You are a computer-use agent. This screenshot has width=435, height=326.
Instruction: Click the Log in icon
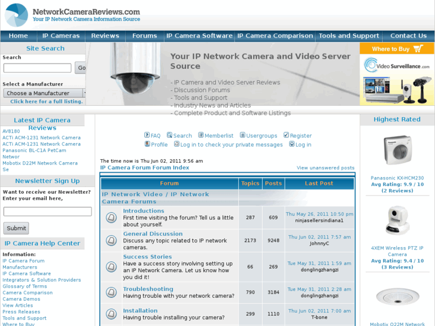click(x=292, y=144)
